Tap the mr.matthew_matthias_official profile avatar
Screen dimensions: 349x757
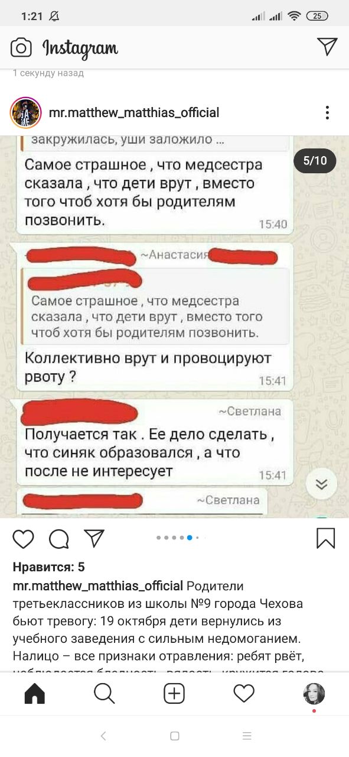[x=25, y=112]
